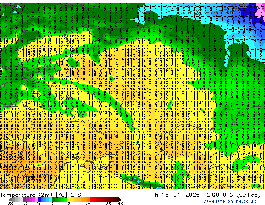Open the weatheronline.co.uk link
This screenshot has width=265, height=205.
pos(230,201)
